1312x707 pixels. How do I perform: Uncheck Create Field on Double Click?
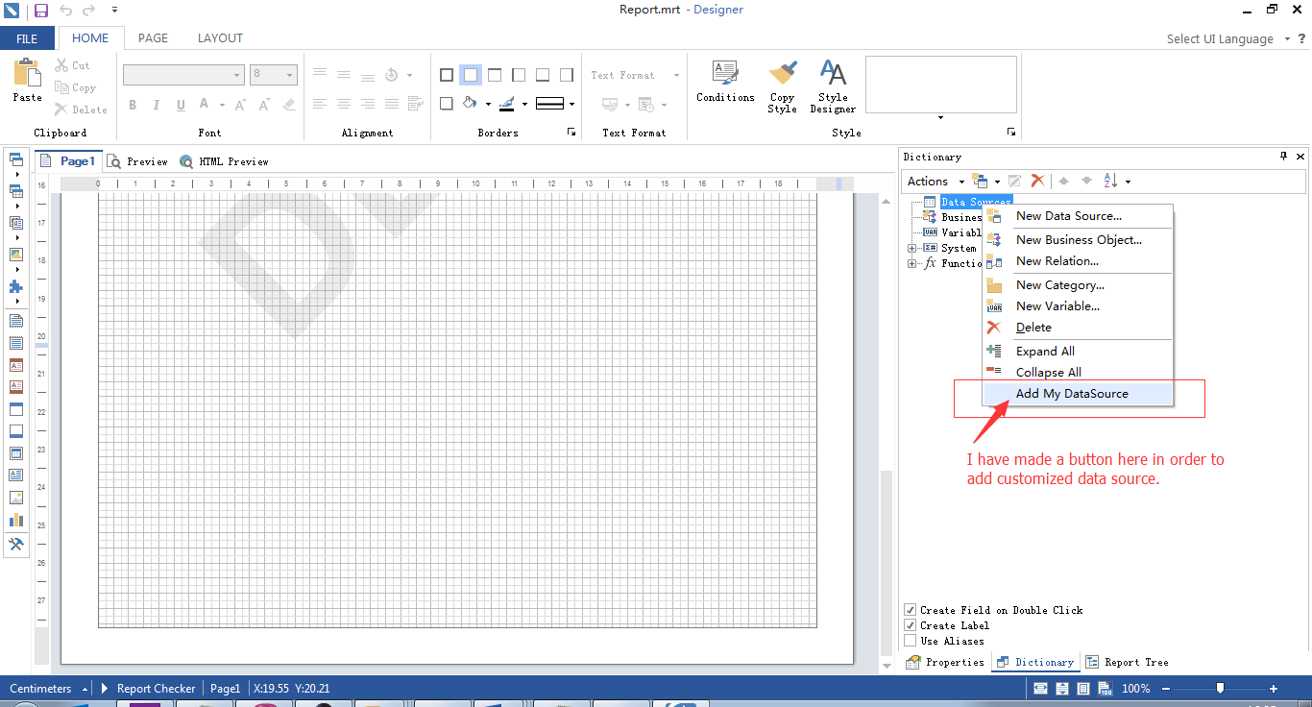pyautogui.click(x=911, y=610)
